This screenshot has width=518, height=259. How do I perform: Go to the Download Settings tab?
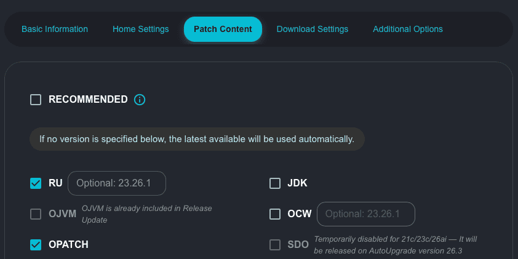(313, 29)
